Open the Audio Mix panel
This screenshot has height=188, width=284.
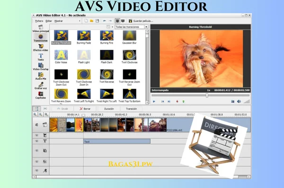point(41,76)
